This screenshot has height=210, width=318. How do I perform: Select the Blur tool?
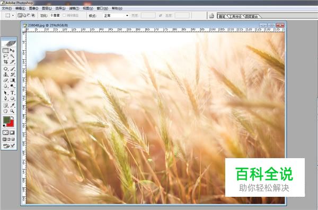[x=5, y=86]
